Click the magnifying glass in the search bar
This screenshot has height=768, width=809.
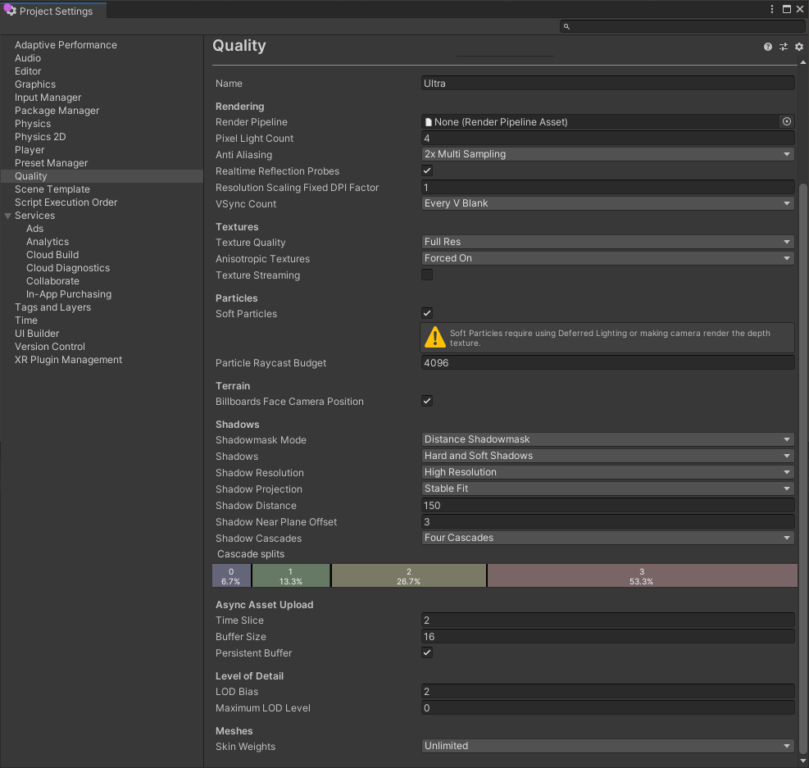[566, 26]
